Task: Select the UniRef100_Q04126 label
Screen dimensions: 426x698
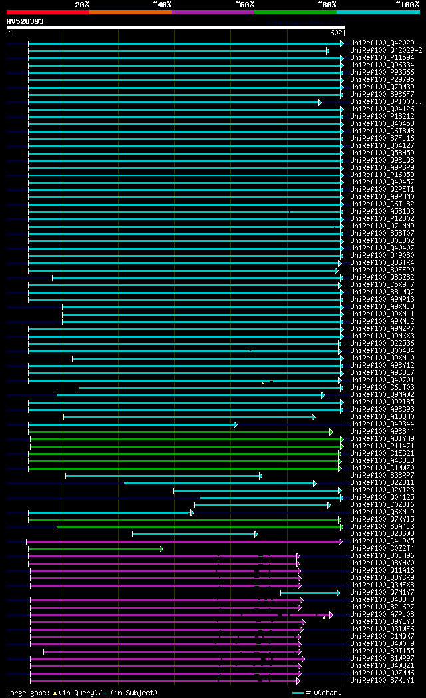Action: pyautogui.click(x=382, y=109)
